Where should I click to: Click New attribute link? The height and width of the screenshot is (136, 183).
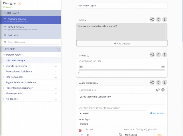(x=157, y=113)
